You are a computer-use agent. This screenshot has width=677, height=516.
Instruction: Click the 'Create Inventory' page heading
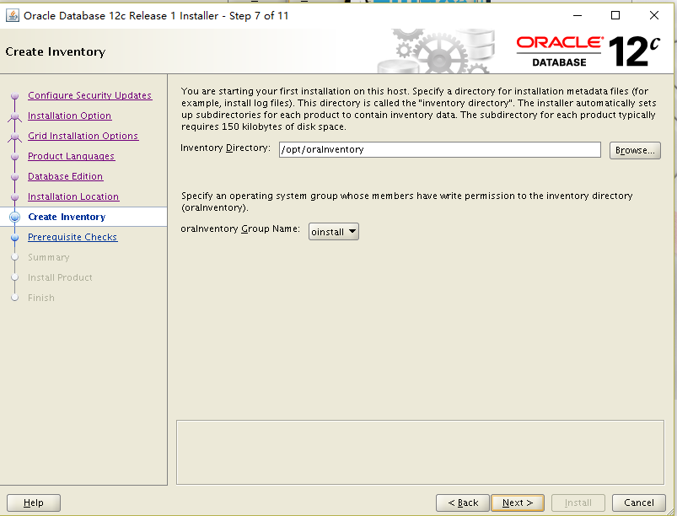coord(56,51)
